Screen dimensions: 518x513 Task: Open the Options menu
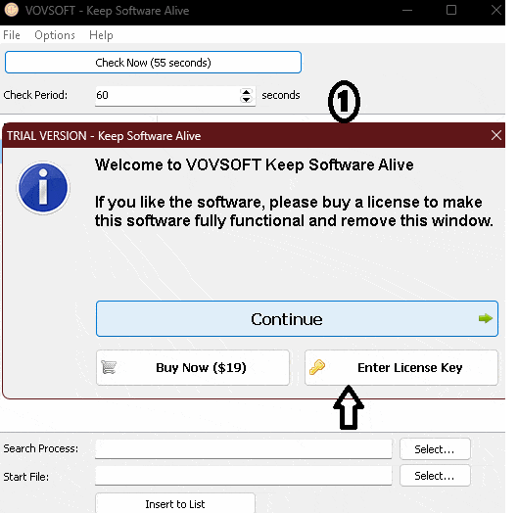(55, 35)
